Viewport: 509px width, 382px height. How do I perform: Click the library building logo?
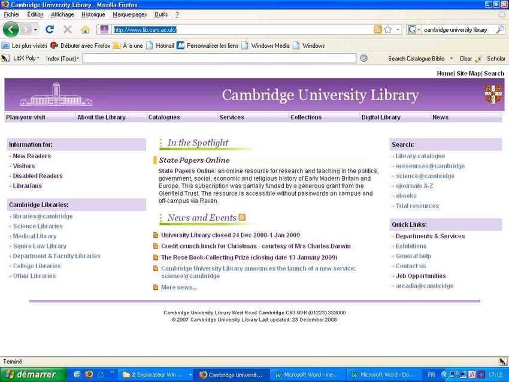click(x=56, y=94)
